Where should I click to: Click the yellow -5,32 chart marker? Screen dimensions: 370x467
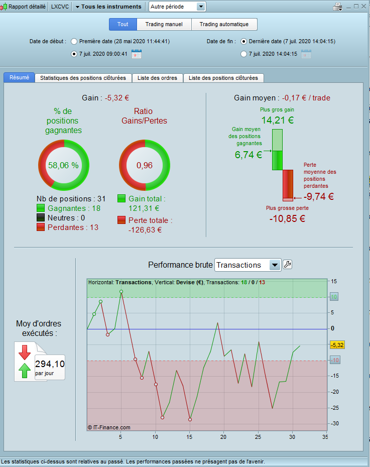click(337, 345)
